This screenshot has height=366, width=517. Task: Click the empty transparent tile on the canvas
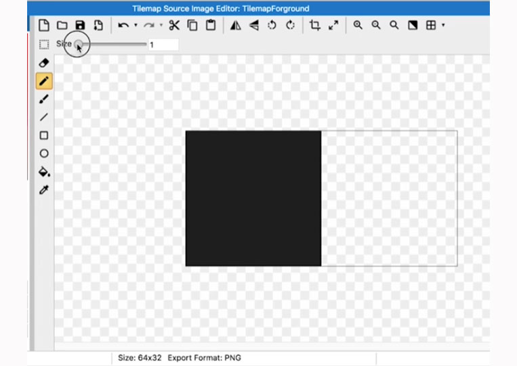click(389, 198)
